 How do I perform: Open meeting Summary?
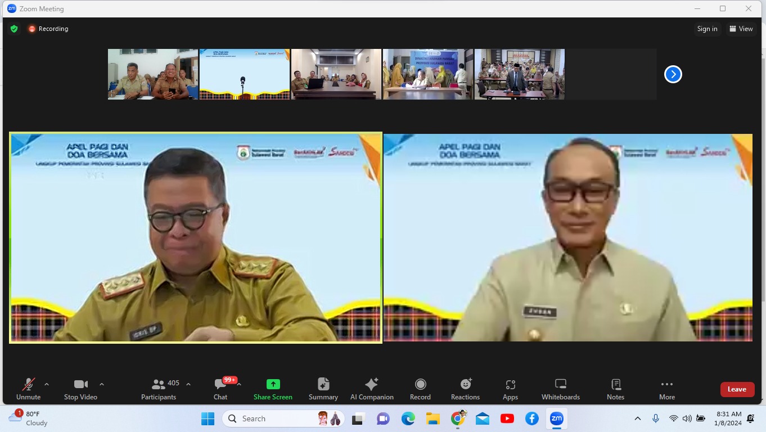[323, 389]
